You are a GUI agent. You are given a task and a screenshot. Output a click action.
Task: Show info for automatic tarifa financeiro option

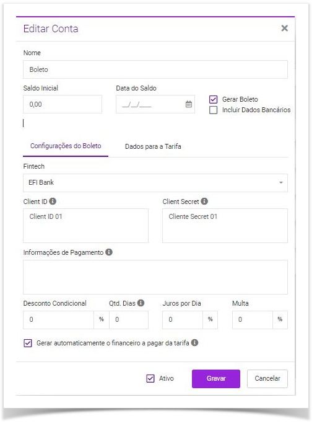[194, 342]
